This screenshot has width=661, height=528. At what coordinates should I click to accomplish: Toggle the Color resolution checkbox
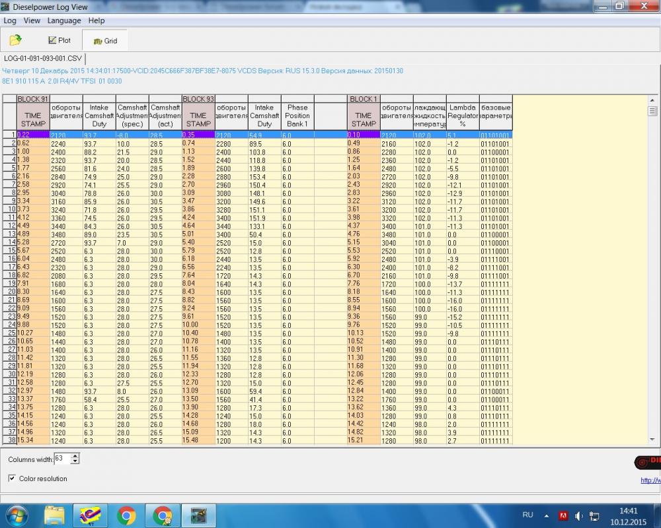point(13,478)
